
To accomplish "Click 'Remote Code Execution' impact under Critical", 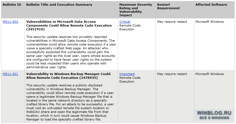I will point(130,27).
